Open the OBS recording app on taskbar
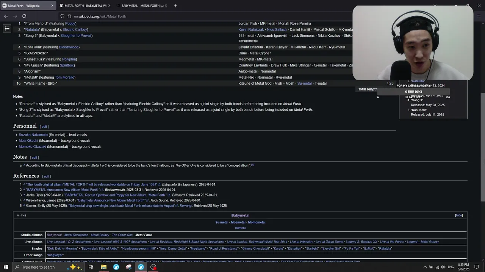This screenshot has height=272, width=485. [153, 267]
